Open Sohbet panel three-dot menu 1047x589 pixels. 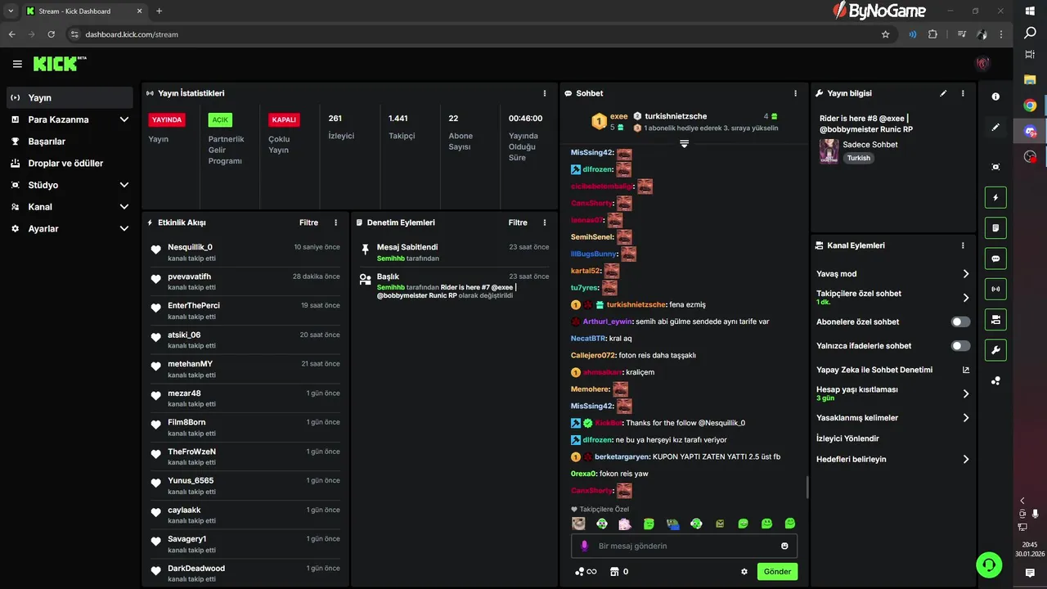[x=795, y=93]
